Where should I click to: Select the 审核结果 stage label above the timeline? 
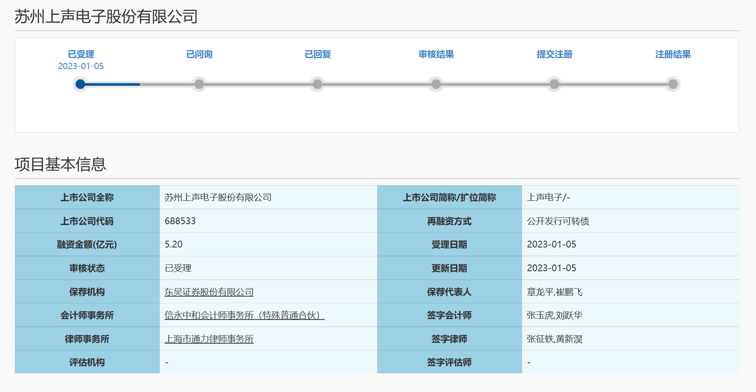436,54
